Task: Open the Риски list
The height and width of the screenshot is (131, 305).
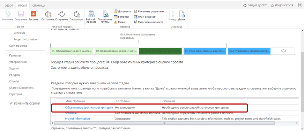Action: click(119, 22)
